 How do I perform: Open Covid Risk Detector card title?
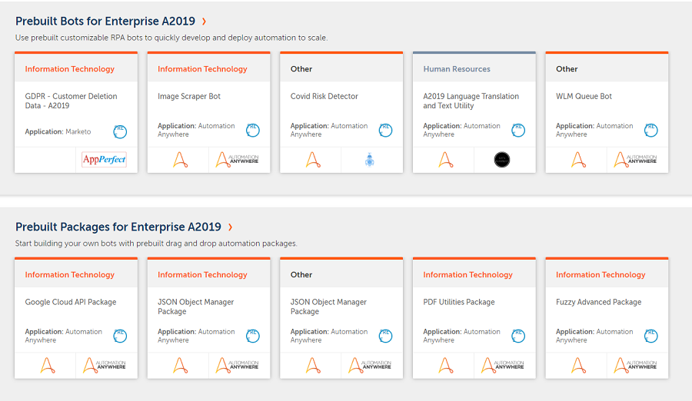click(324, 96)
